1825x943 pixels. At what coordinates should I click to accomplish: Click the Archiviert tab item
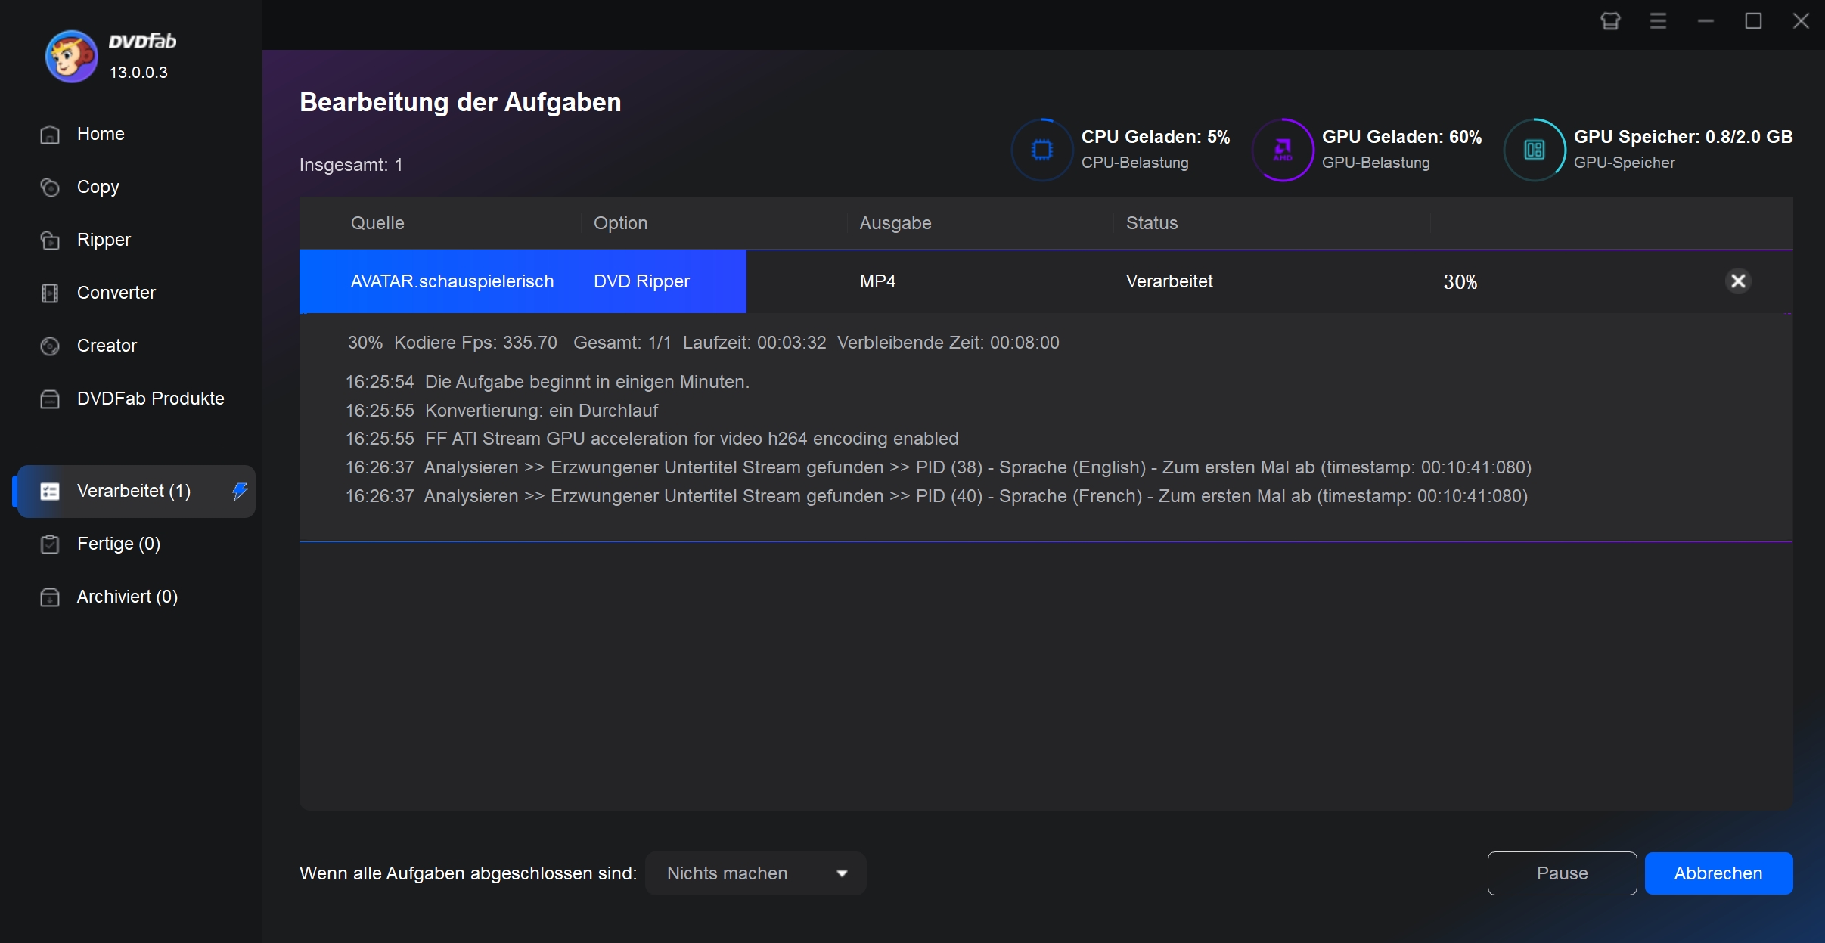(129, 595)
